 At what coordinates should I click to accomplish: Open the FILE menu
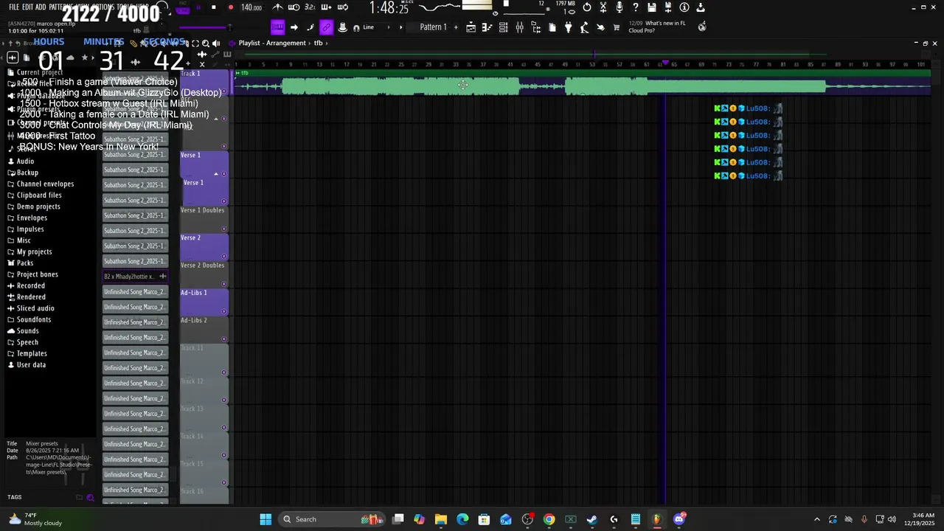point(14,7)
